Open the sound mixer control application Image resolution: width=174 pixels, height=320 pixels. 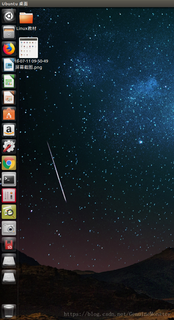9,195
